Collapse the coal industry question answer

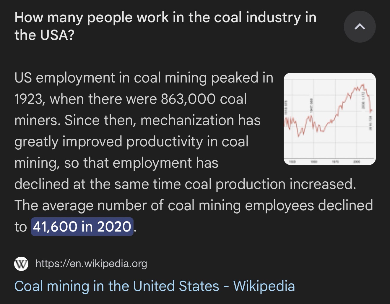pyautogui.click(x=360, y=27)
